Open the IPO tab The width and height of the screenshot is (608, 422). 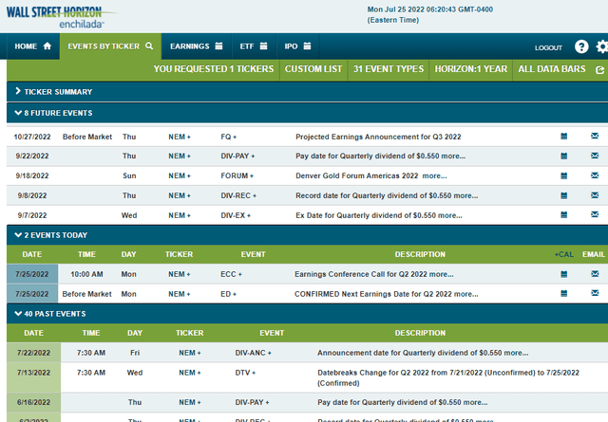pos(297,46)
